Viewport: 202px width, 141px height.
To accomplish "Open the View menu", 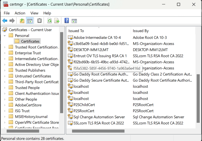I will coord(34,13).
